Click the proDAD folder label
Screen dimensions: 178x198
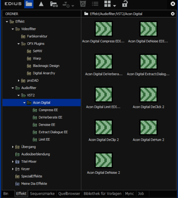[33, 80]
